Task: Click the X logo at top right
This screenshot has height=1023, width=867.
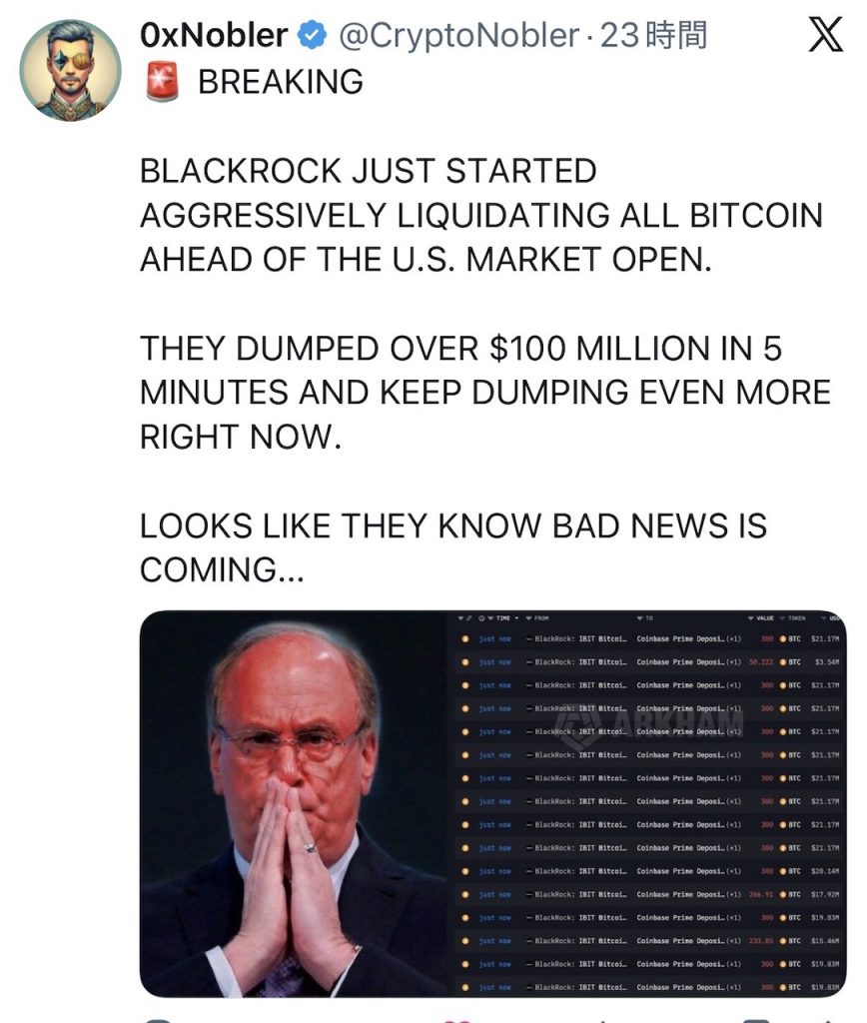Action: pos(825,35)
